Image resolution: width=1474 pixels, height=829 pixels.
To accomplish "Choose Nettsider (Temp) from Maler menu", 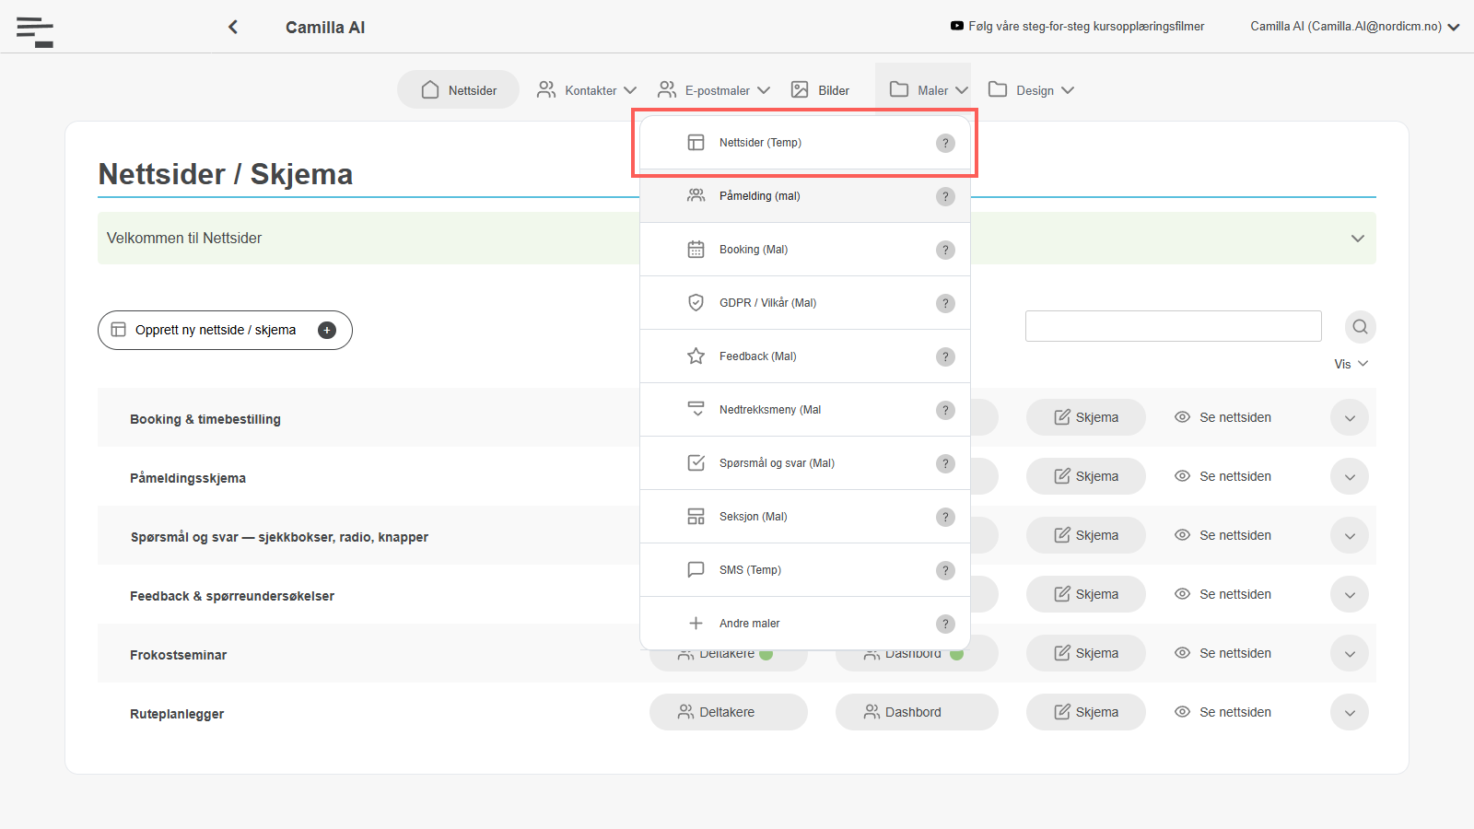I will pos(805,143).
